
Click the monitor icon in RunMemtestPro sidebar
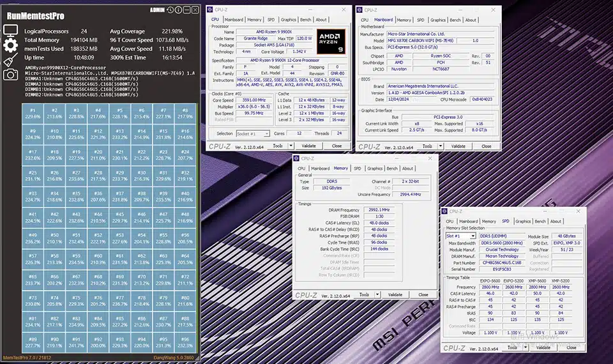[11, 31]
